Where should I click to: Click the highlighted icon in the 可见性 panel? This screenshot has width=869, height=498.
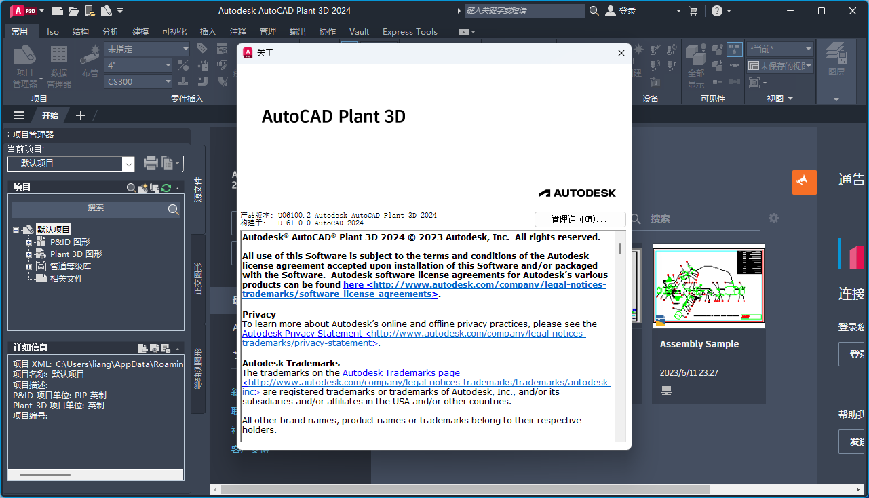[x=735, y=49]
